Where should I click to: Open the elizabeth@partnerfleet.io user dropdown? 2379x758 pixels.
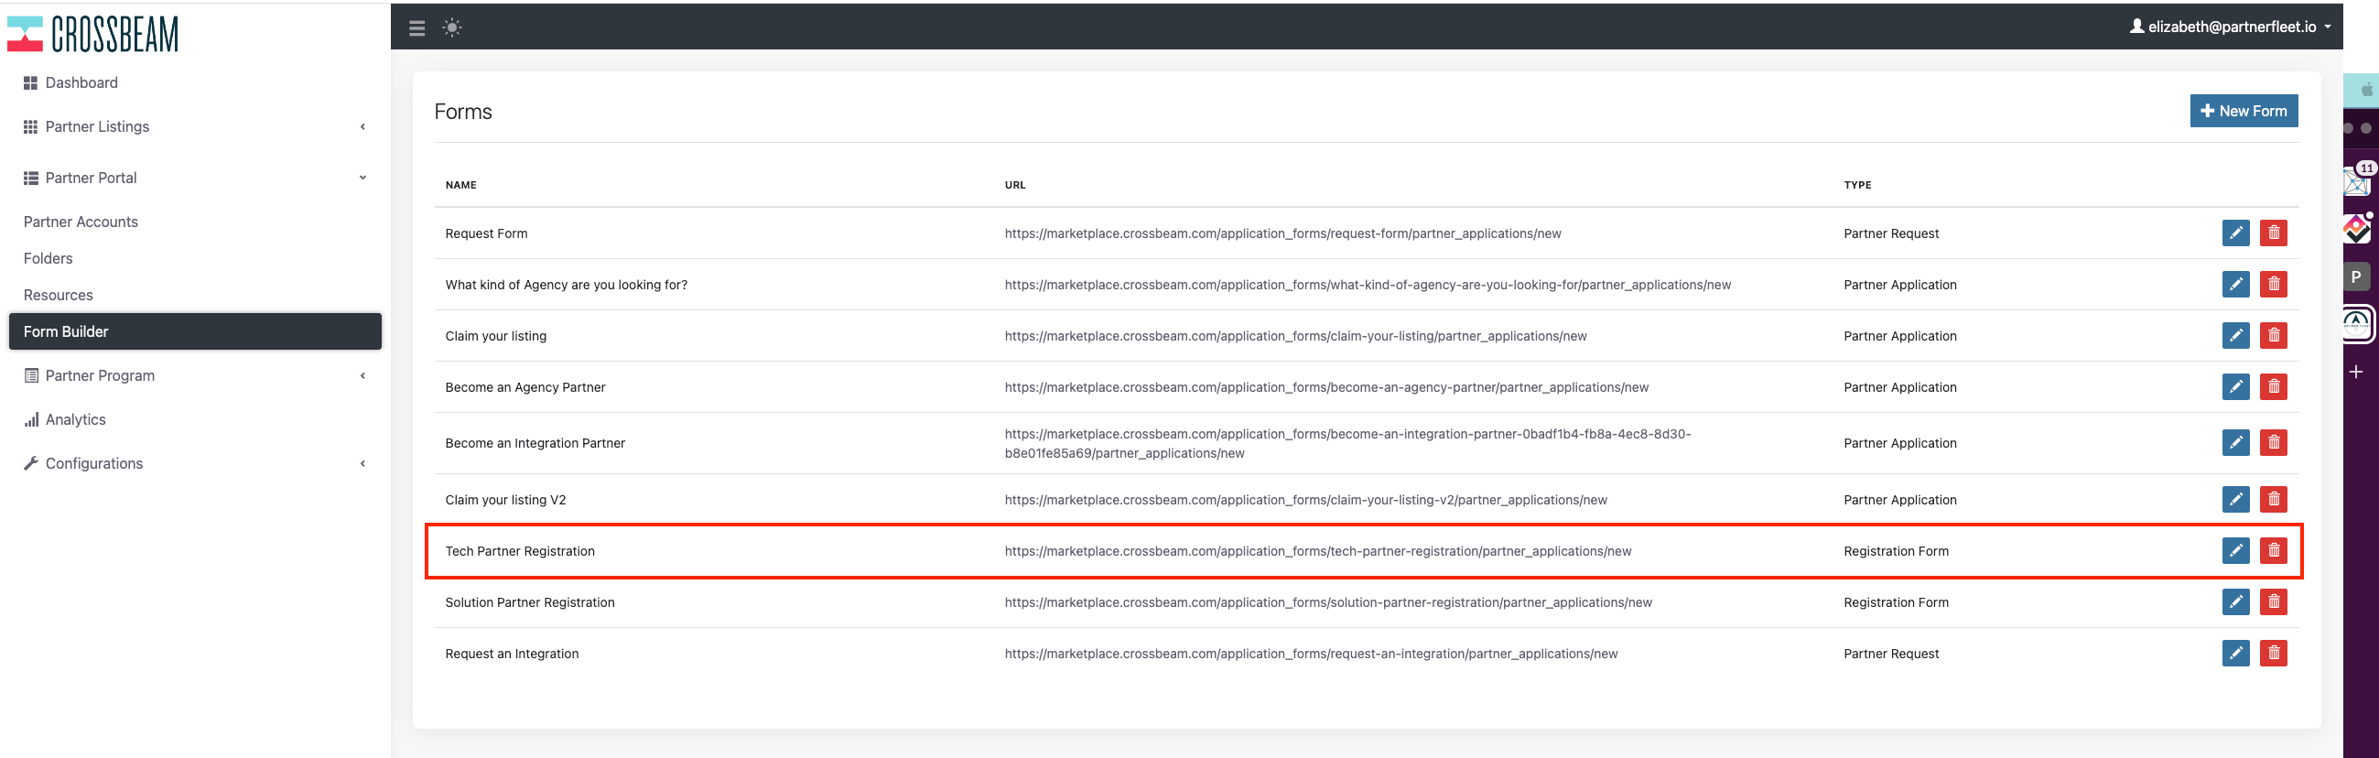coord(2231,27)
